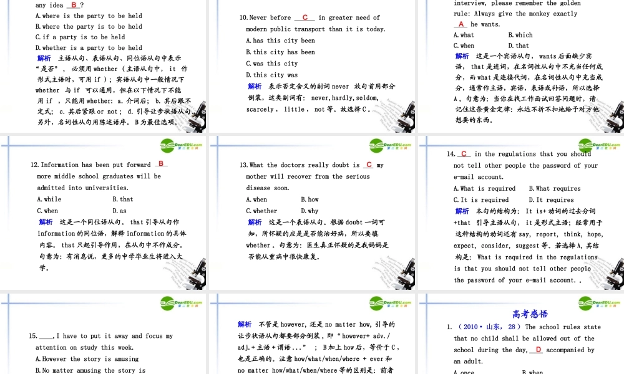Click the 解析 label in the question 13 slide
The width and height of the screenshot is (624, 374).
pos(255,222)
